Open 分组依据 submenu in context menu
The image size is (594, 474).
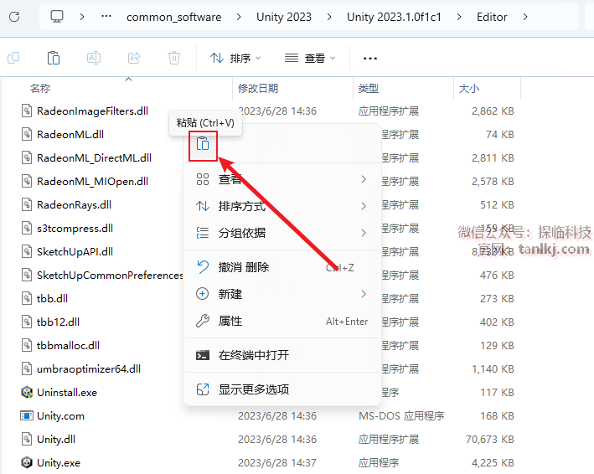coord(282,233)
